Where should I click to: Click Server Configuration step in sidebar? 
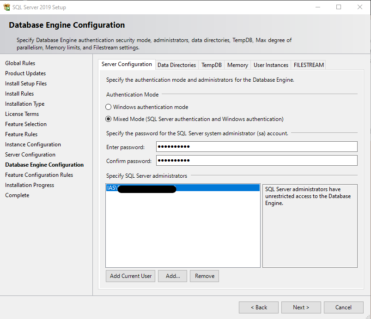coord(30,155)
